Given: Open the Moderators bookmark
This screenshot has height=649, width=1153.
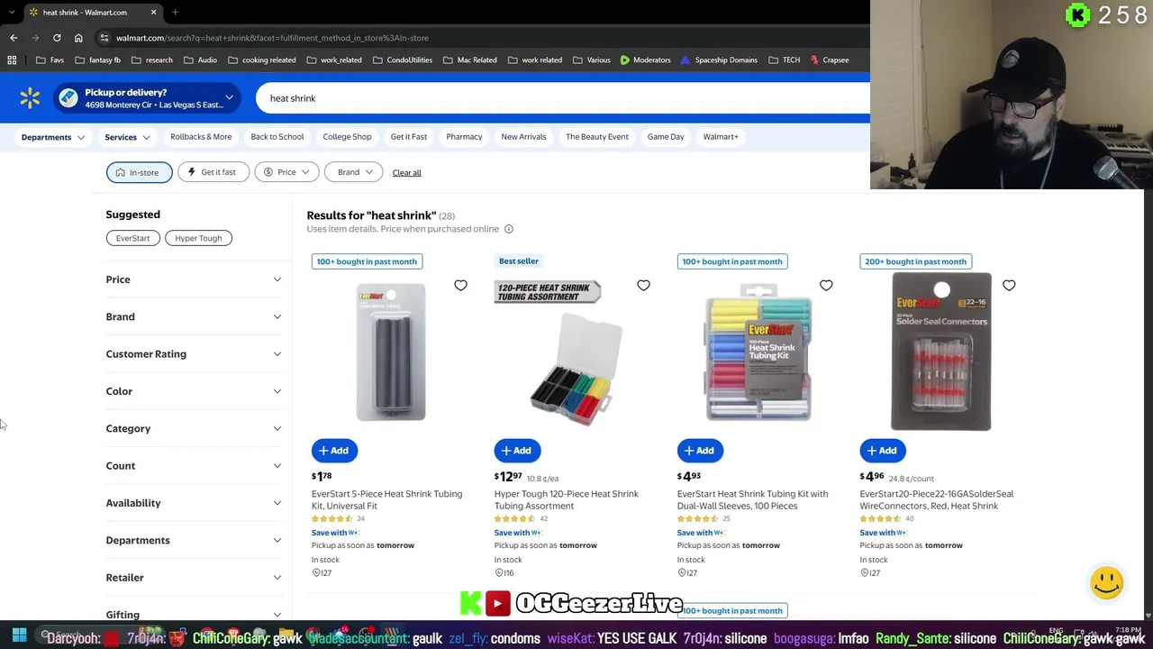Looking at the screenshot, I should point(645,60).
